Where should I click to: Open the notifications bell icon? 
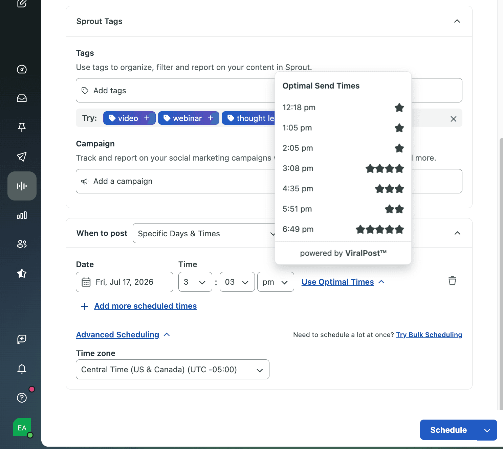click(x=22, y=369)
